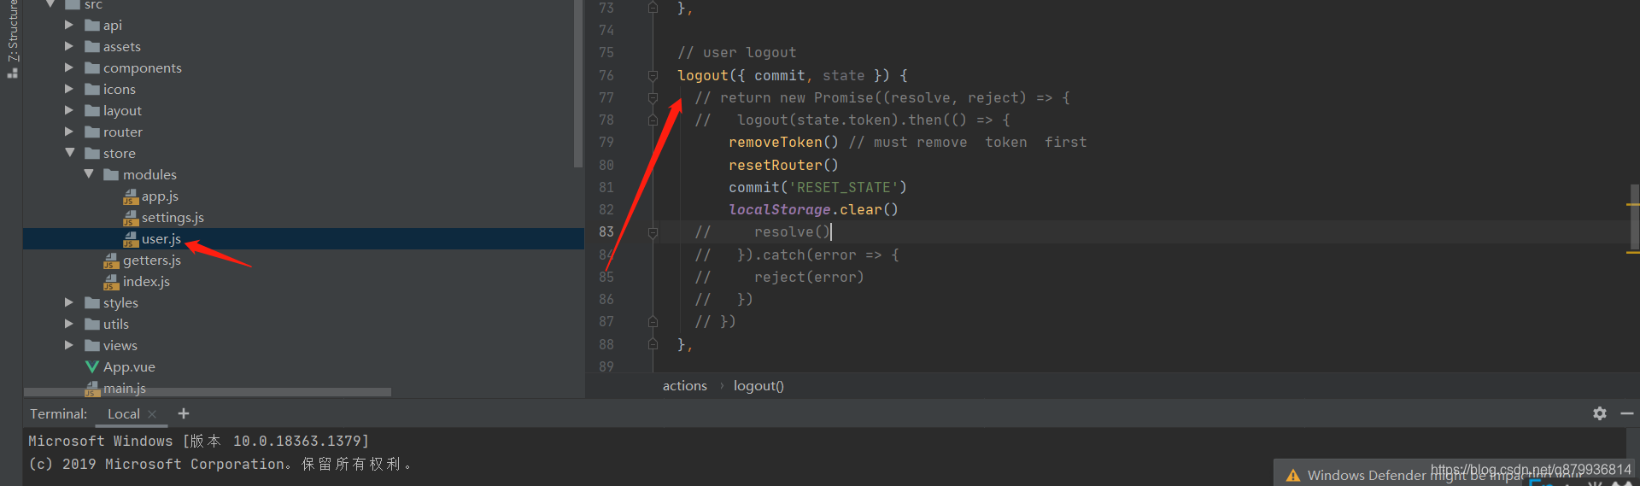This screenshot has height=486, width=1640.
Task: Expand the views folder arrow
Action: coord(69,345)
